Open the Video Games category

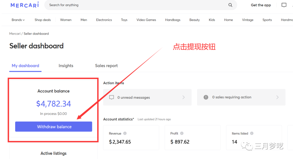point(146,20)
